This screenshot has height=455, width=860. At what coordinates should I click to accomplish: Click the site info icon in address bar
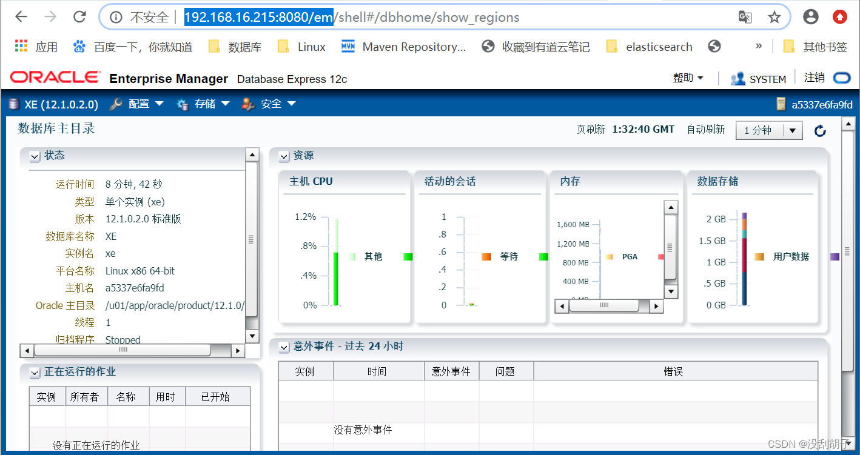pyautogui.click(x=116, y=18)
